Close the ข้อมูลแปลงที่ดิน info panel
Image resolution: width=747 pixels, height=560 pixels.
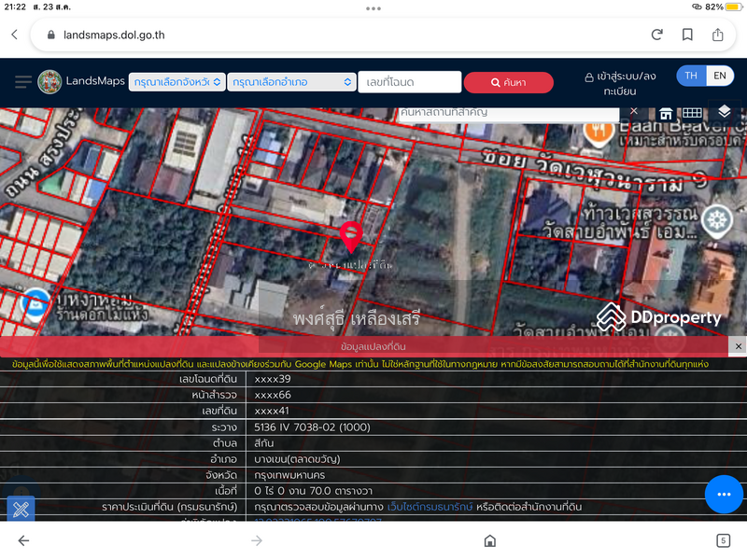point(738,346)
